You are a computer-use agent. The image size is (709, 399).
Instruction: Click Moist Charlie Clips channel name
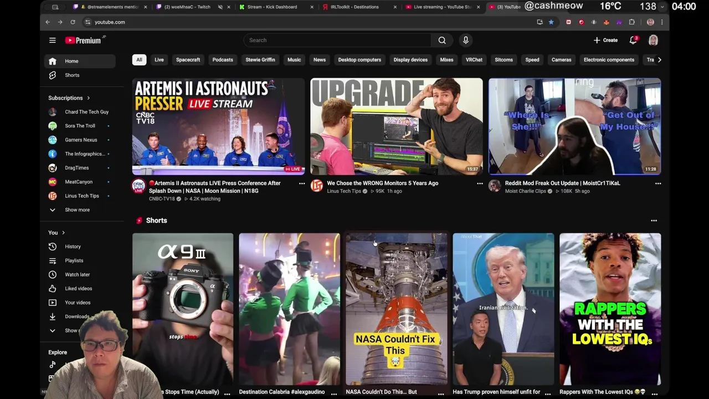click(526, 191)
